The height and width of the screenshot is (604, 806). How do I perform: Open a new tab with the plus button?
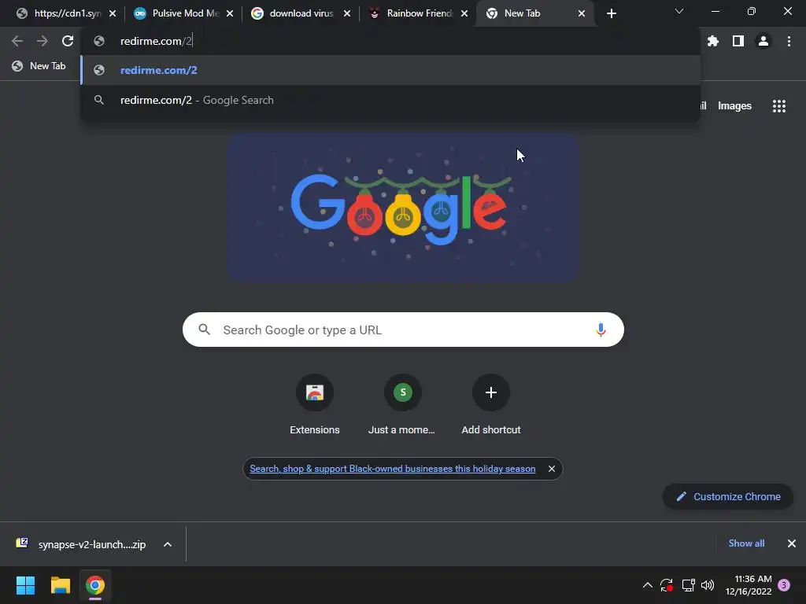[611, 13]
